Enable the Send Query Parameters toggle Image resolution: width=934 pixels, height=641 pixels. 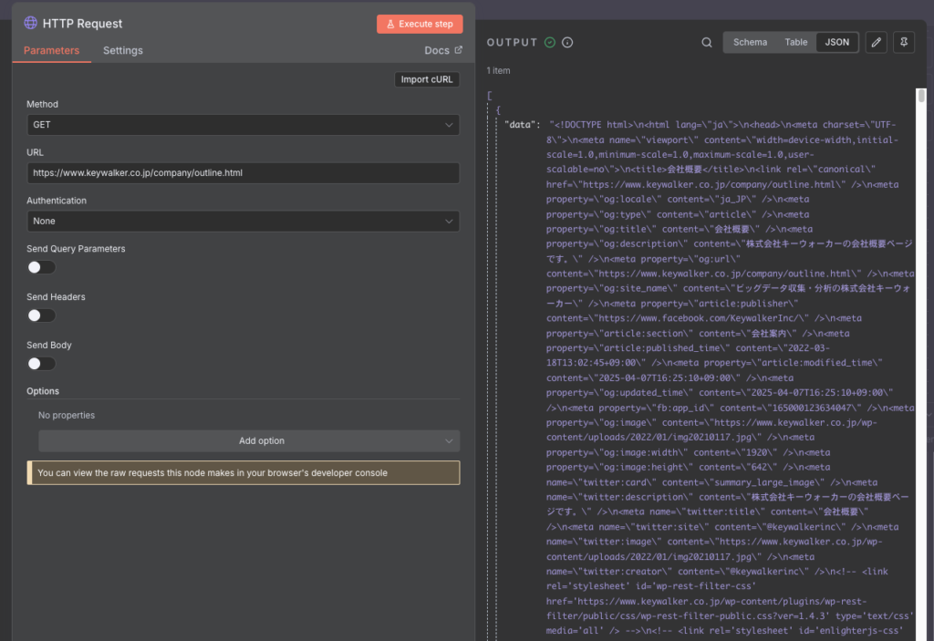(x=41, y=266)
